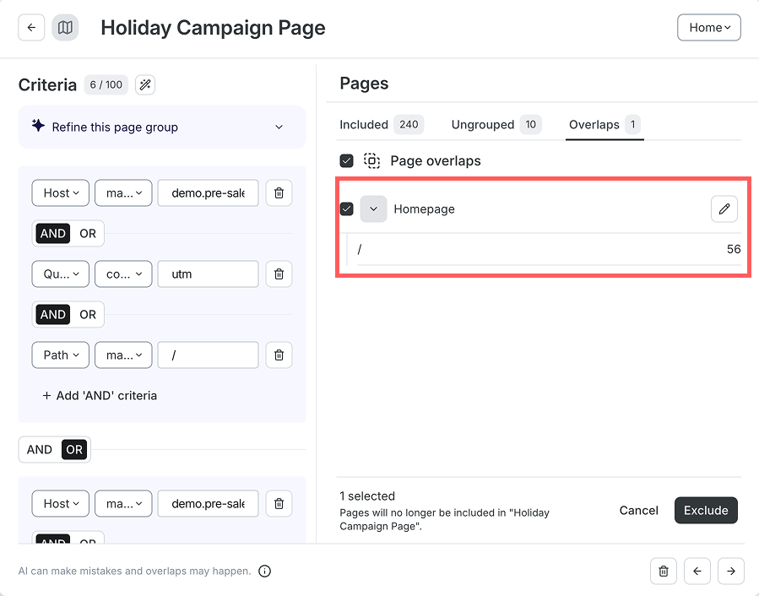Click the Page overlaps dashed-square icon
The width and height of the screenshot is (759, 596).
pos(371,160)
